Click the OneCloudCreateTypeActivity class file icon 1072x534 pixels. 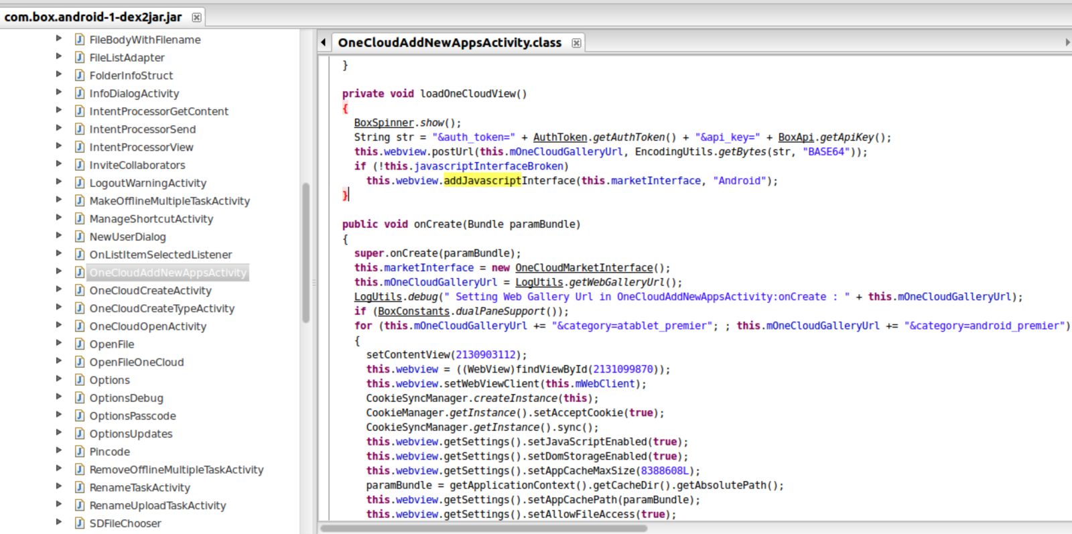pos(80,308)
